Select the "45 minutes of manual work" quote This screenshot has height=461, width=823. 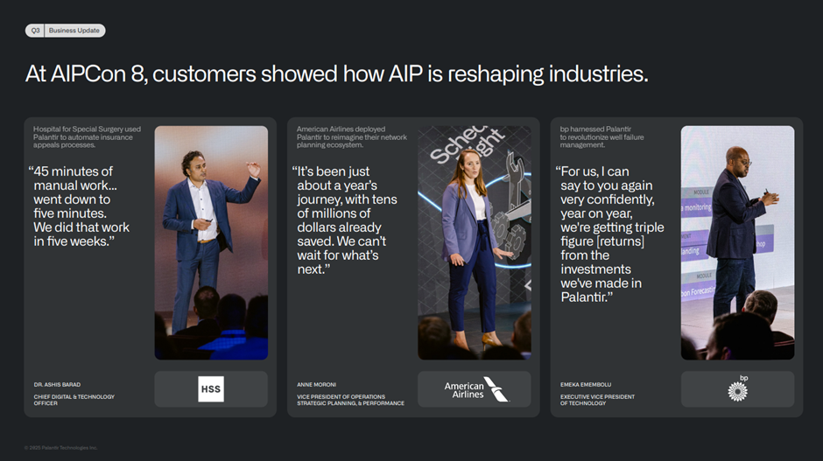point(81,206)
